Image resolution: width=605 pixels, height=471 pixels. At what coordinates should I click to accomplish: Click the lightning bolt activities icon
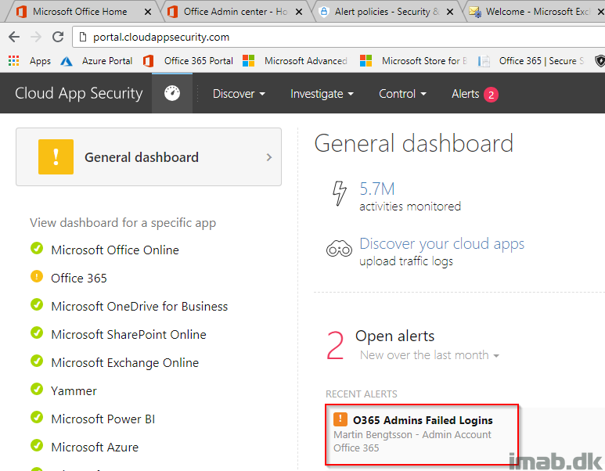(339, 193)
